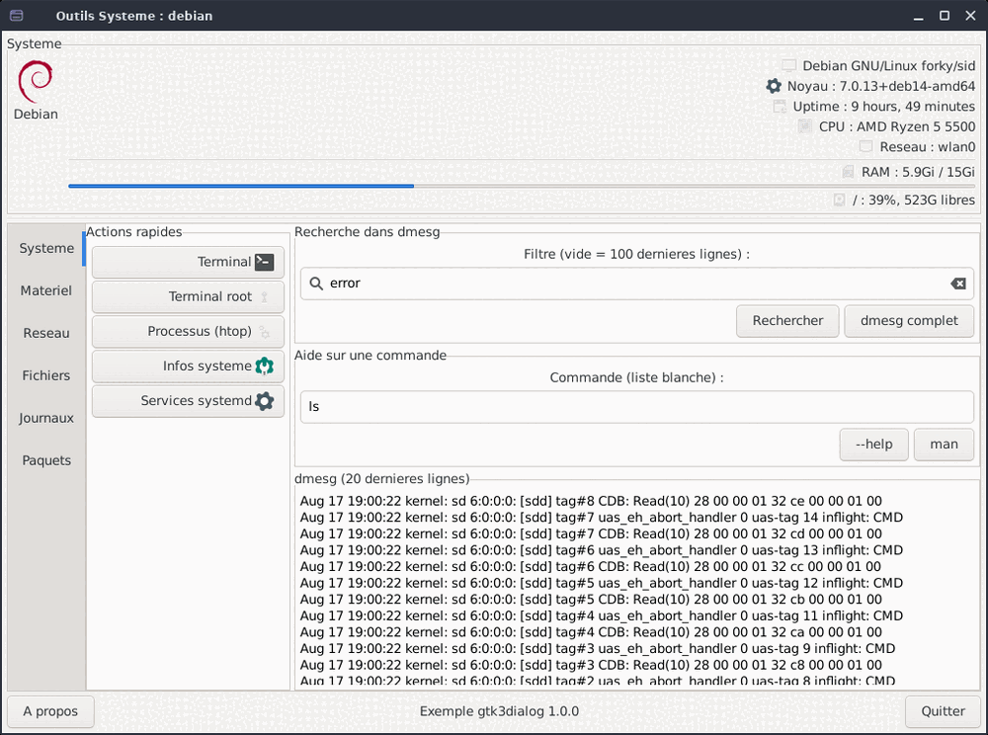Image resolution: width=988 pixels, height=735 pixels.
Task: Click the green puzzle icon on Infos systeme
Action: click(264, 366)
